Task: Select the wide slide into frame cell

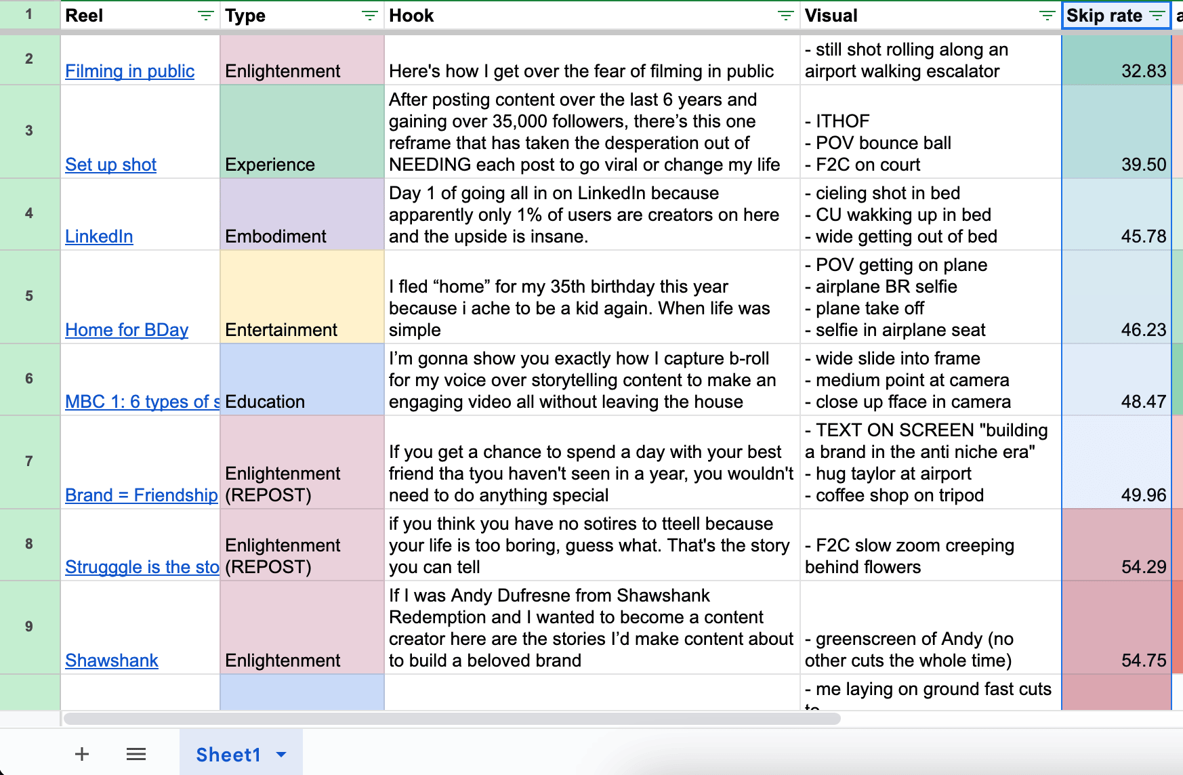Action: [931, 379]
